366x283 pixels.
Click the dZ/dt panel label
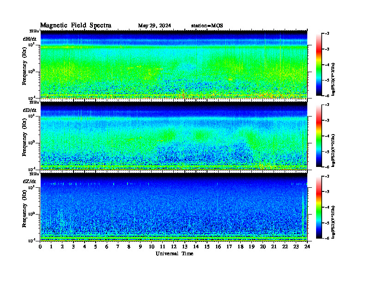[x=30, y=181]
